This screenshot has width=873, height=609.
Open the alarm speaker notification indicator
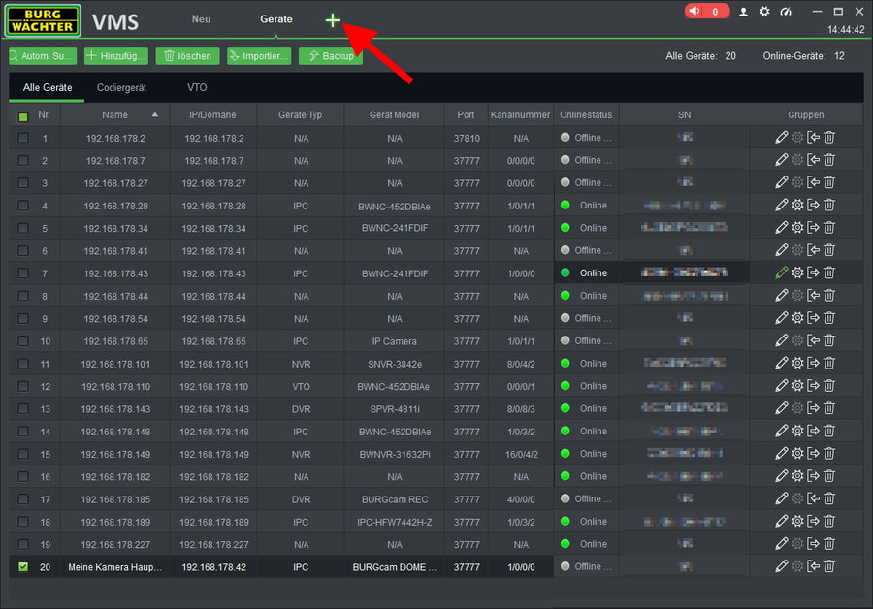[706, 12]
